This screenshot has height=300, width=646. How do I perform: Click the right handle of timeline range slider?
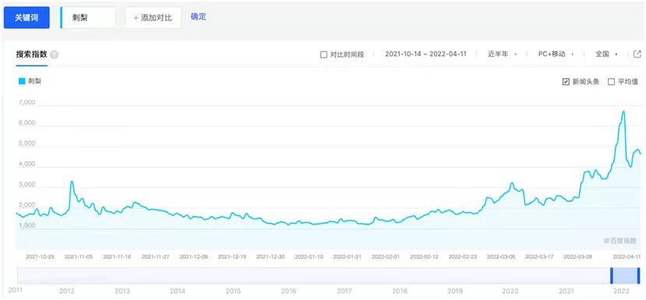(x=638, y=276)
